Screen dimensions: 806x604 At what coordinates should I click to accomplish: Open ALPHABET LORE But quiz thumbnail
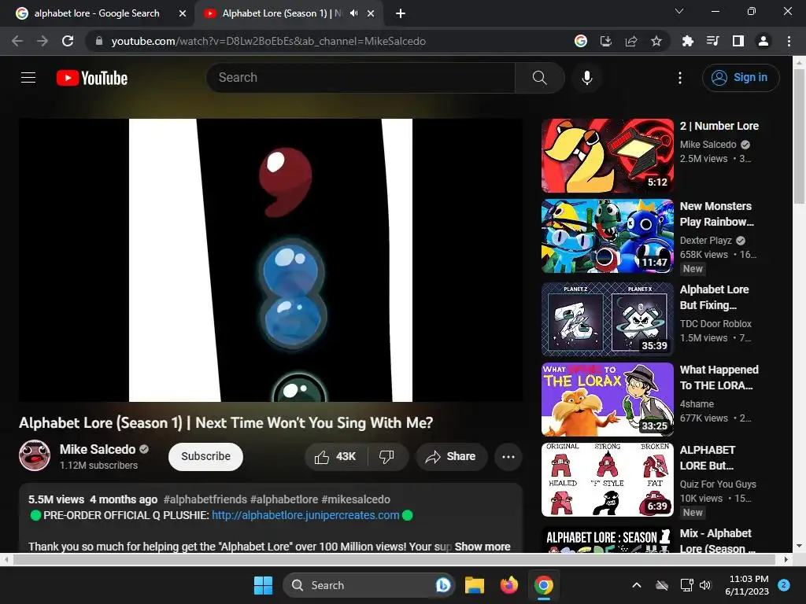(608, 479)
